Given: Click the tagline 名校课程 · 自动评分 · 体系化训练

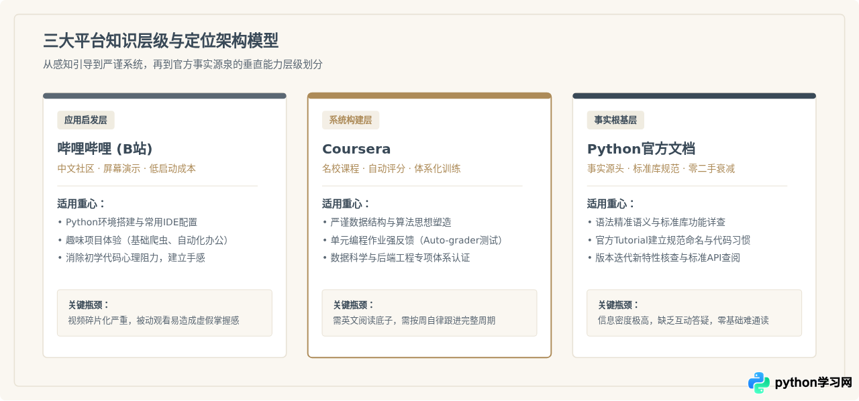Looking at the screenshot, I should point(391,168).
